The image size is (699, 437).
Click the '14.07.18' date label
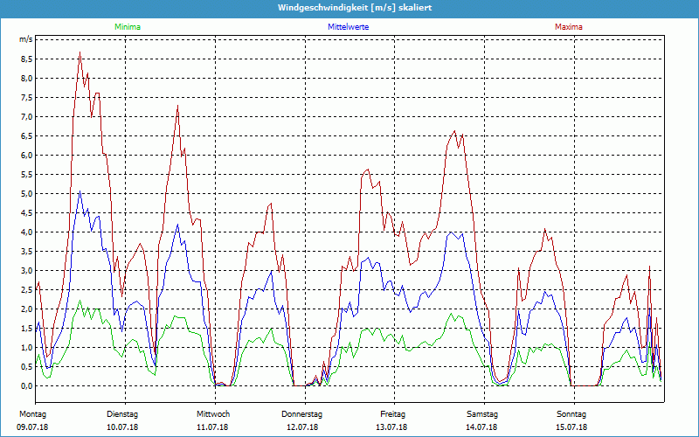point(482,427)
